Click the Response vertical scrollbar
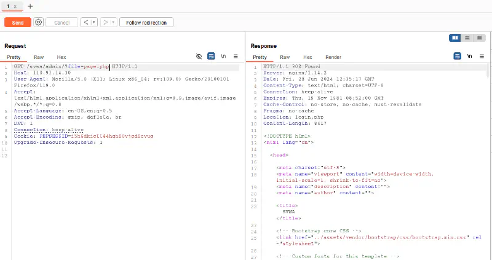Image resolution: width=492 pixels, height=260 pixels. pos(488,71)
